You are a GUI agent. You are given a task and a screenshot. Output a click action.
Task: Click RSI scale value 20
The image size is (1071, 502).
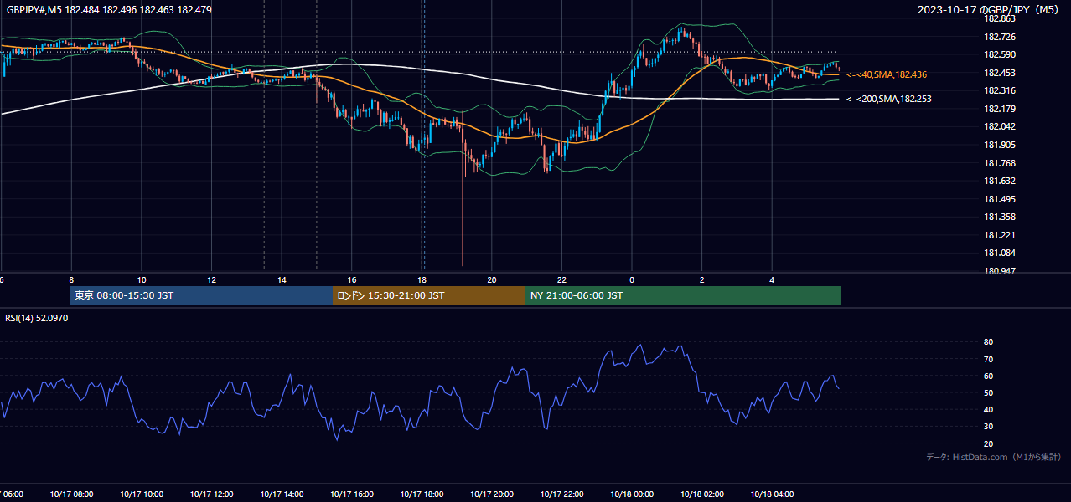coord(988,443)
